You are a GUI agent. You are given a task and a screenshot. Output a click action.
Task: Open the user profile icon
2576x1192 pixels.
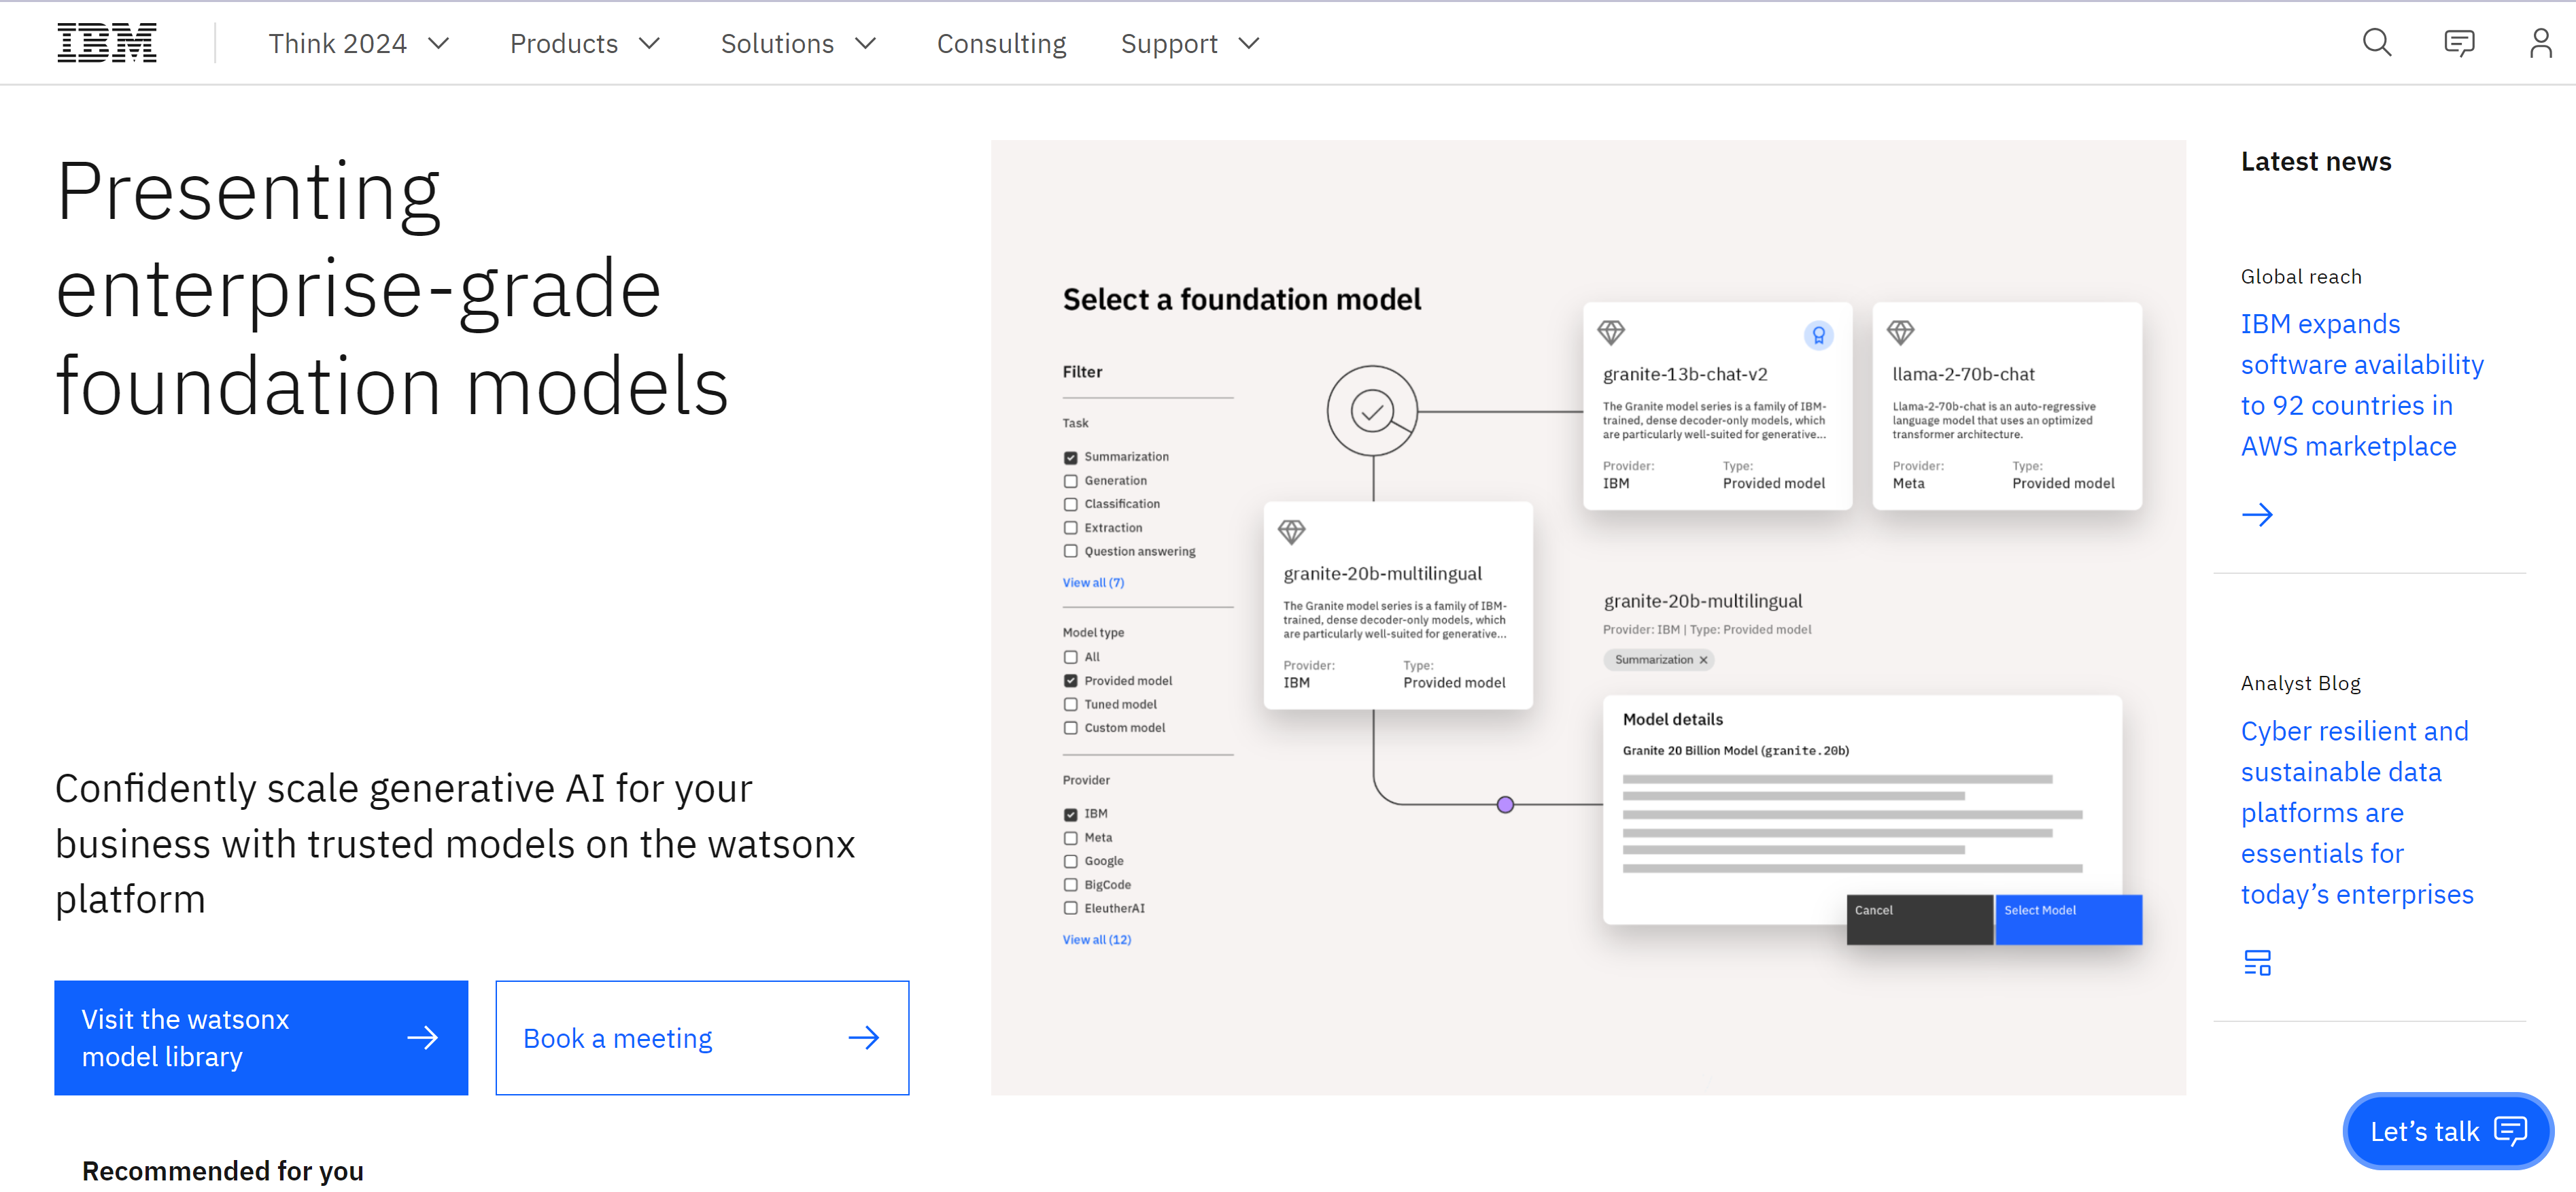pyautogui.click(x=2541, y=43)
